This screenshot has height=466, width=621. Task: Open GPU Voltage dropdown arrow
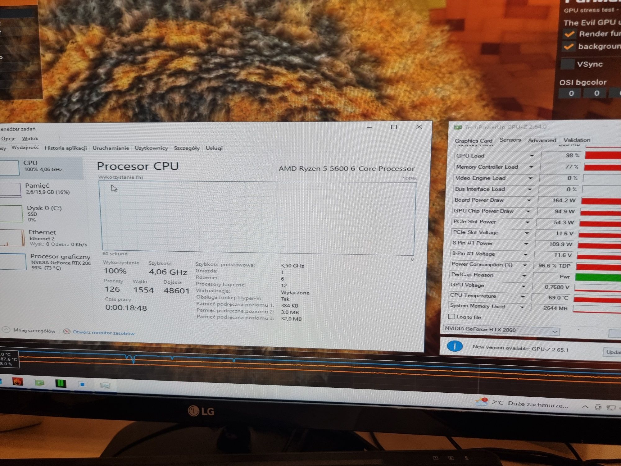click(524, 286)
